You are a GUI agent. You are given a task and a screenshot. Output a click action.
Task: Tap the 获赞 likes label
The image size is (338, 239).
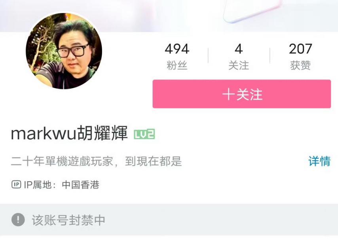click(300, 65)
